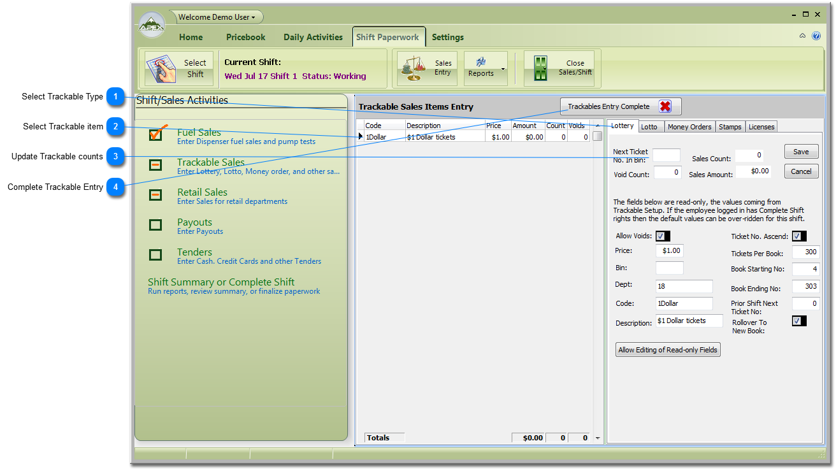Open the Welcome Demo User dropdown
Screen dimensions: 836x469
point(217,17)
